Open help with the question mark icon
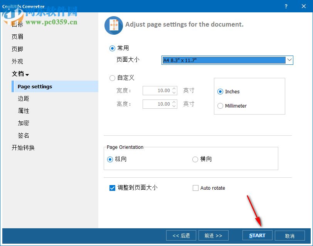This screenshot has height=246, width=313. (286, 7)
